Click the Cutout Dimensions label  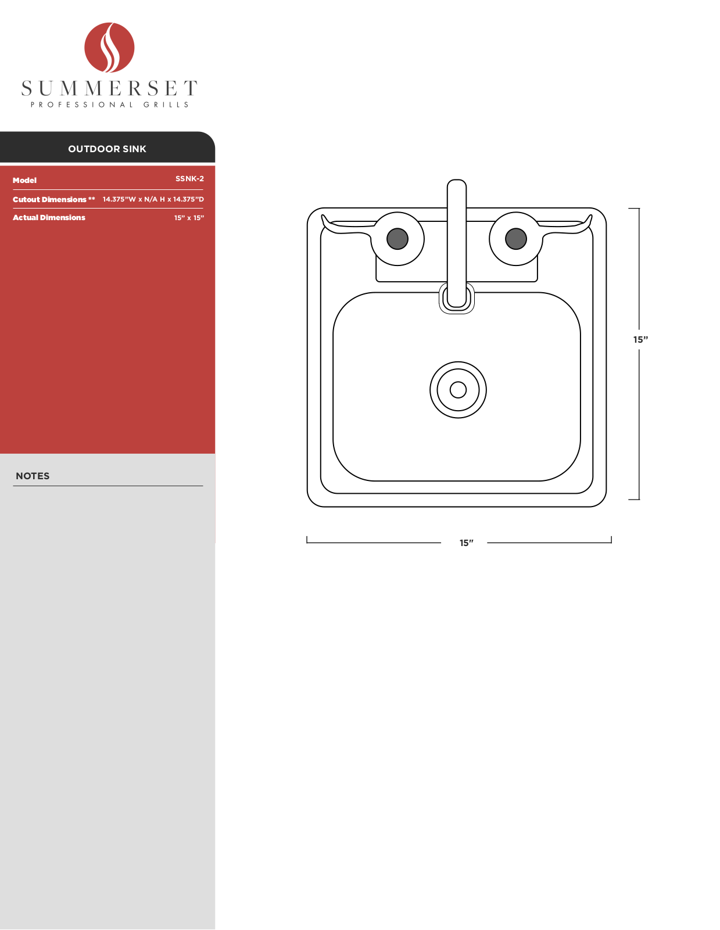click(53, 199)
